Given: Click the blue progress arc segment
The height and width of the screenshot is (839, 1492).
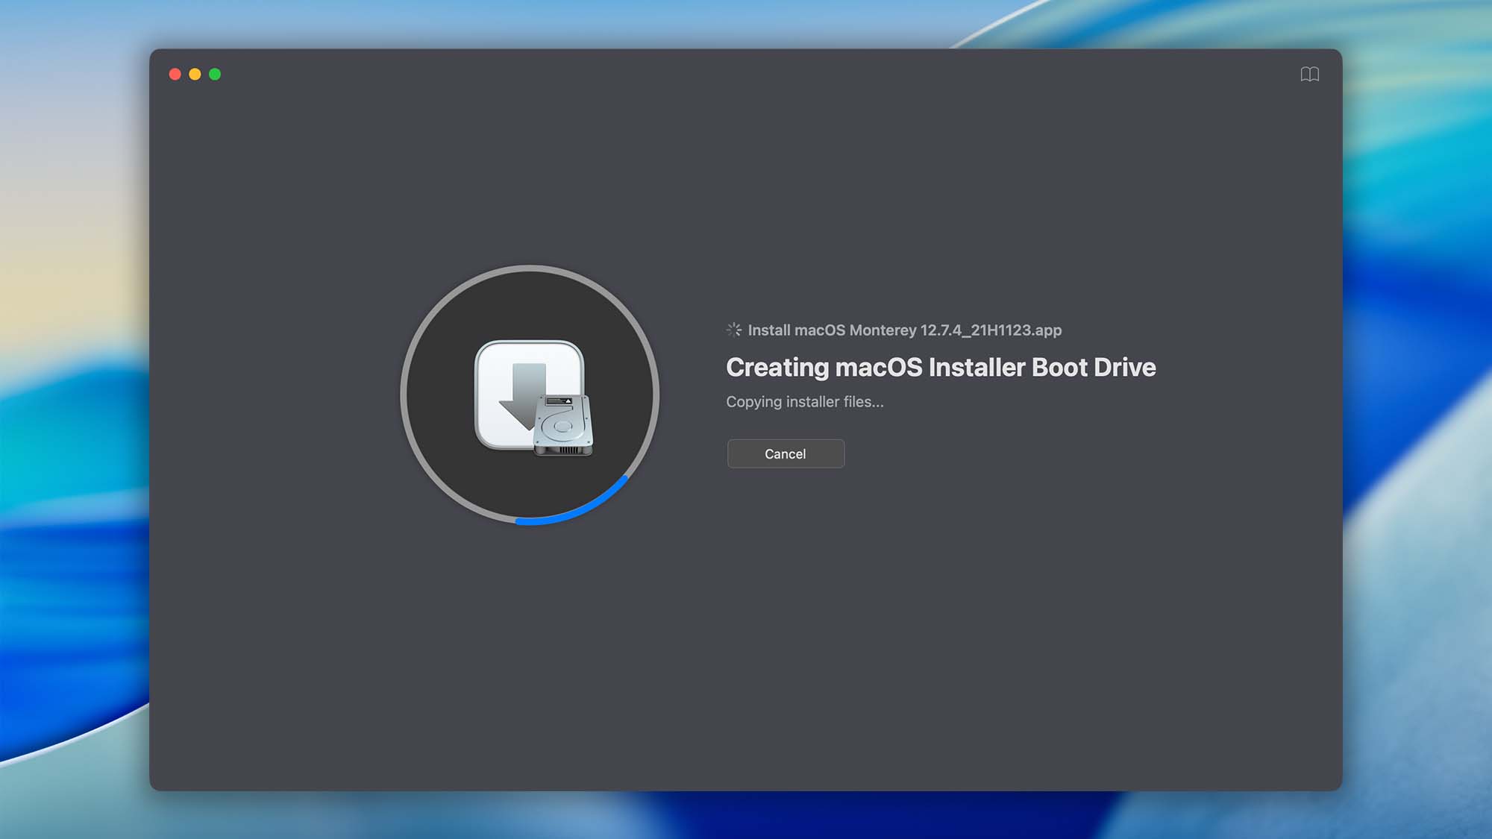Looking at the screenshot, I should tap(578, 512).
